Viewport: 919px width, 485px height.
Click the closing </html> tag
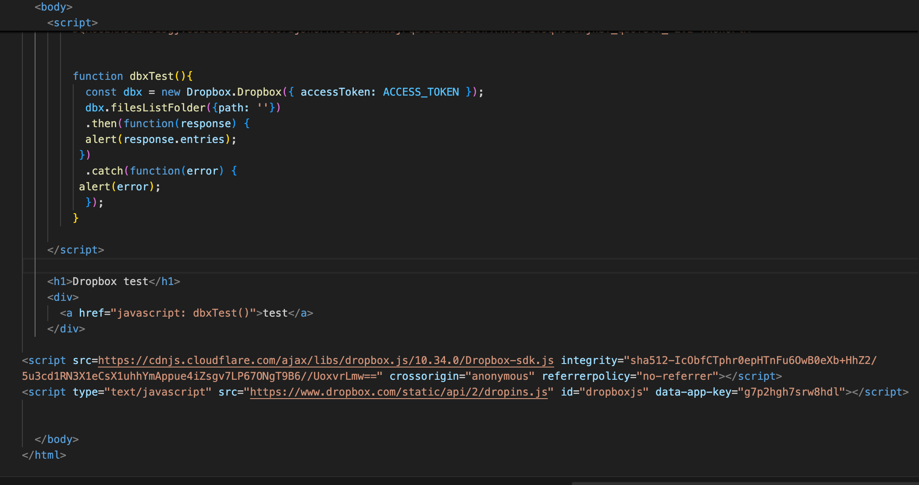44,455
